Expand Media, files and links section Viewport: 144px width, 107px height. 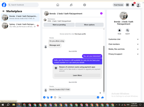124,49
